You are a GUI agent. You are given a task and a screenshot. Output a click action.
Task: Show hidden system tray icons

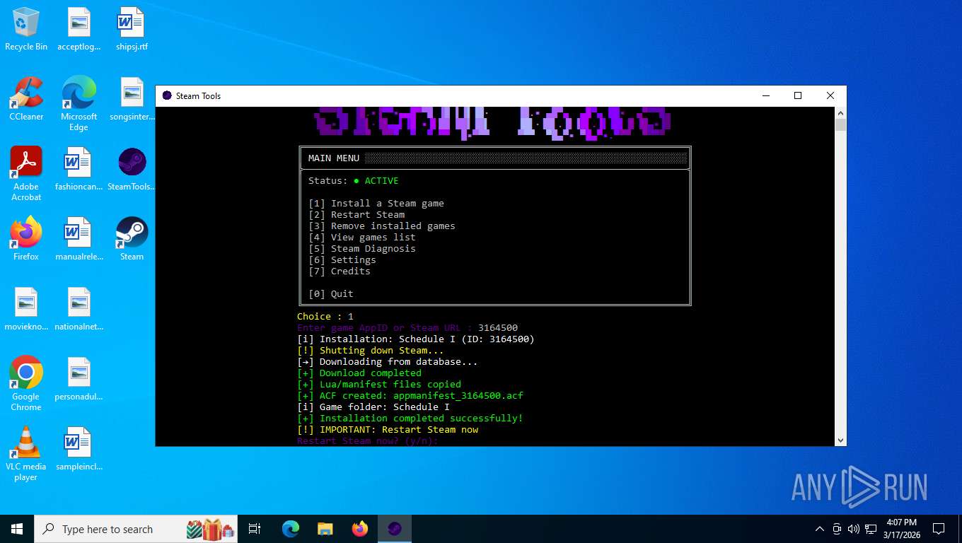coord(820,529)
